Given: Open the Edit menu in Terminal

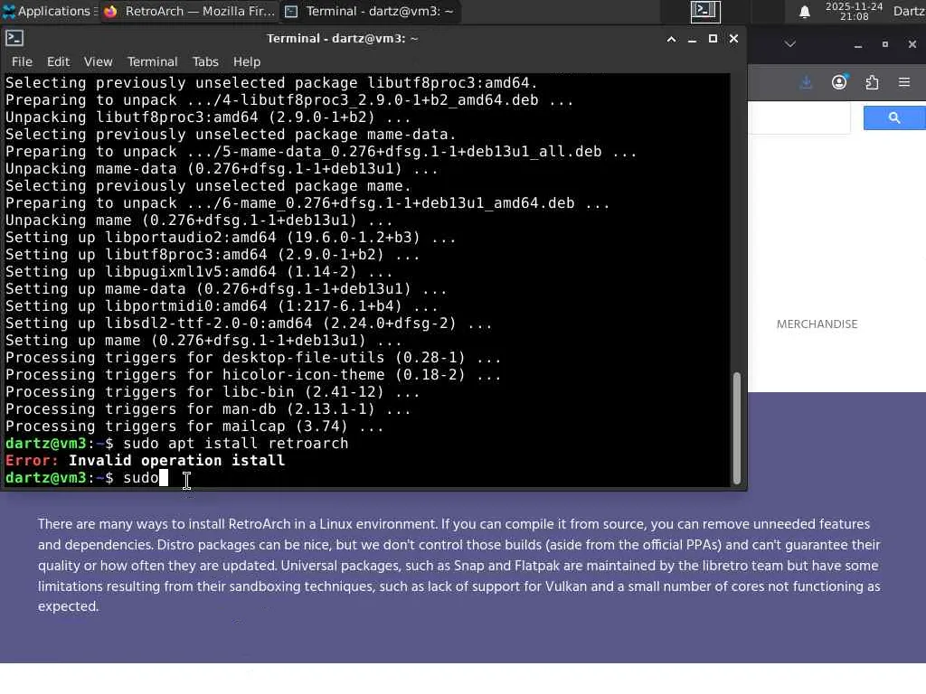Looking at the screenshot, I should 58,61.
